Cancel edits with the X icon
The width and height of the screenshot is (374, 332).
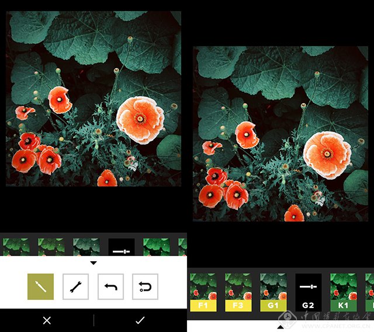tap(47, 320)
